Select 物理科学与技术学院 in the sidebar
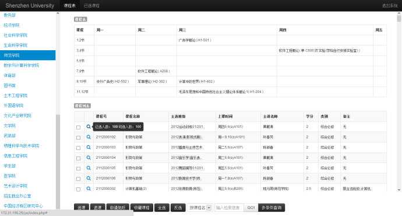 (22, 145)
